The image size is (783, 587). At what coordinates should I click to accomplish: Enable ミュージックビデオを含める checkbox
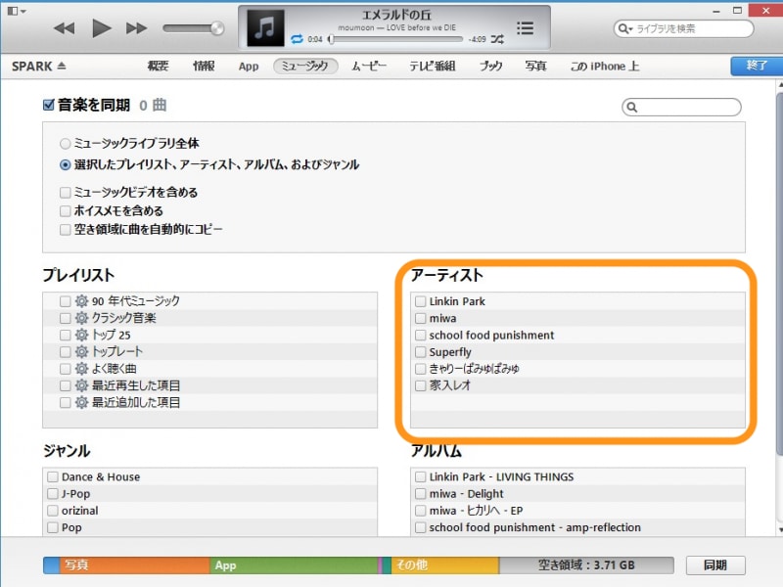[65, 193]
